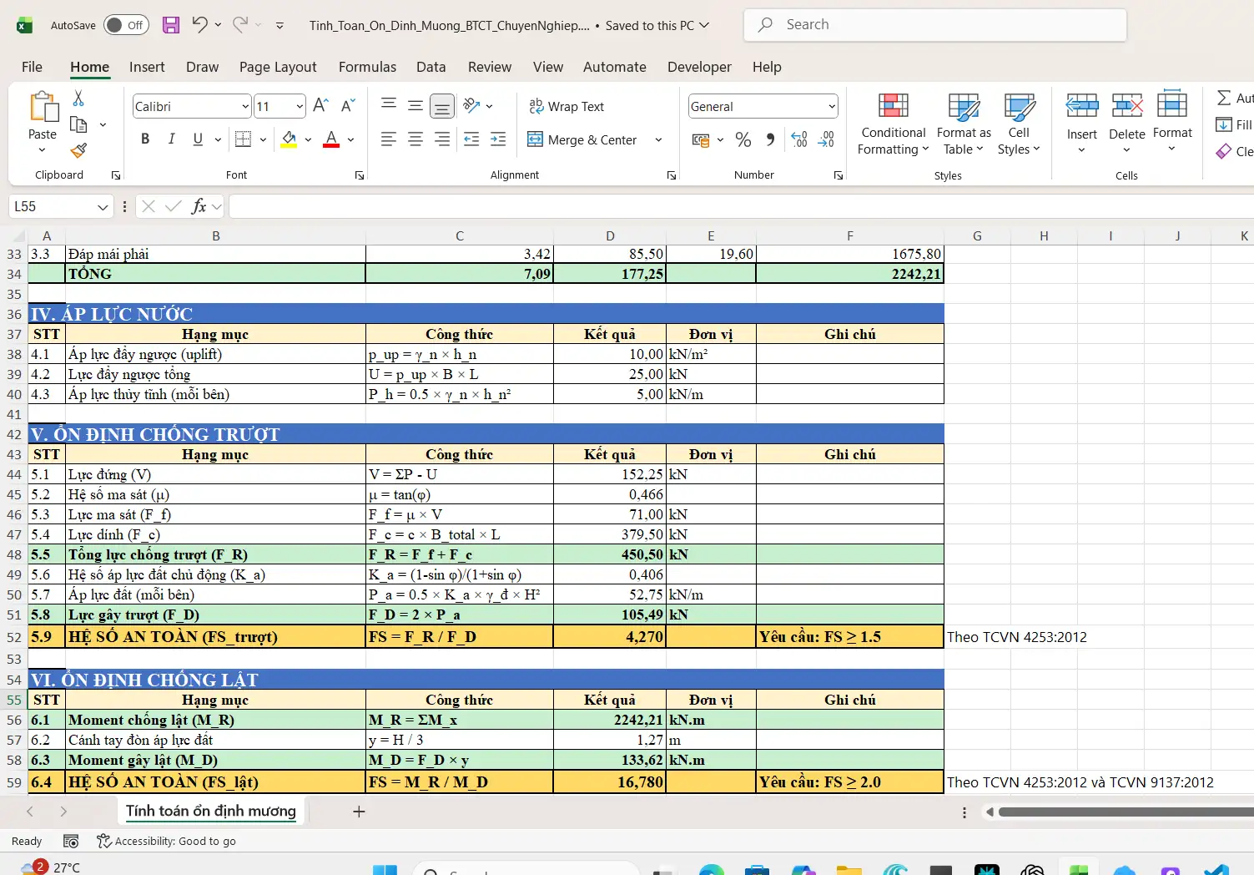Click Insert Function fx icon
Image resolution: width=1254 pixels, height=875 pixels.
click(x=199, y=206)
